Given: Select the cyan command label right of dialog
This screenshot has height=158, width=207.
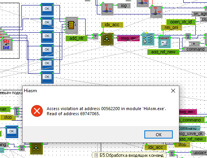Looking at the screenshot, I should click(189, 128).
